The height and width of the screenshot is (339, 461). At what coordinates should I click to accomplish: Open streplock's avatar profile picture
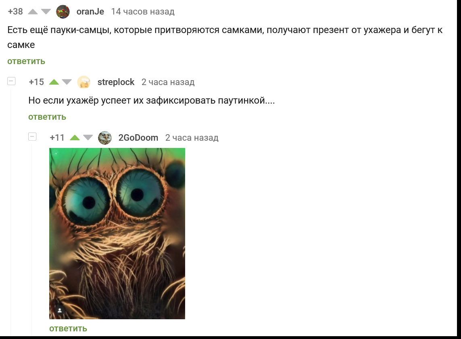84,82
